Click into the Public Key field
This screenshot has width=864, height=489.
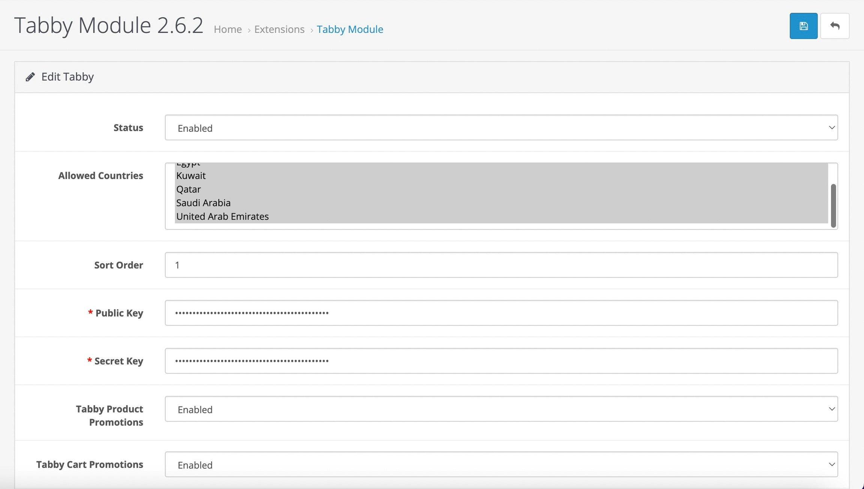click(x=501, y=313)
